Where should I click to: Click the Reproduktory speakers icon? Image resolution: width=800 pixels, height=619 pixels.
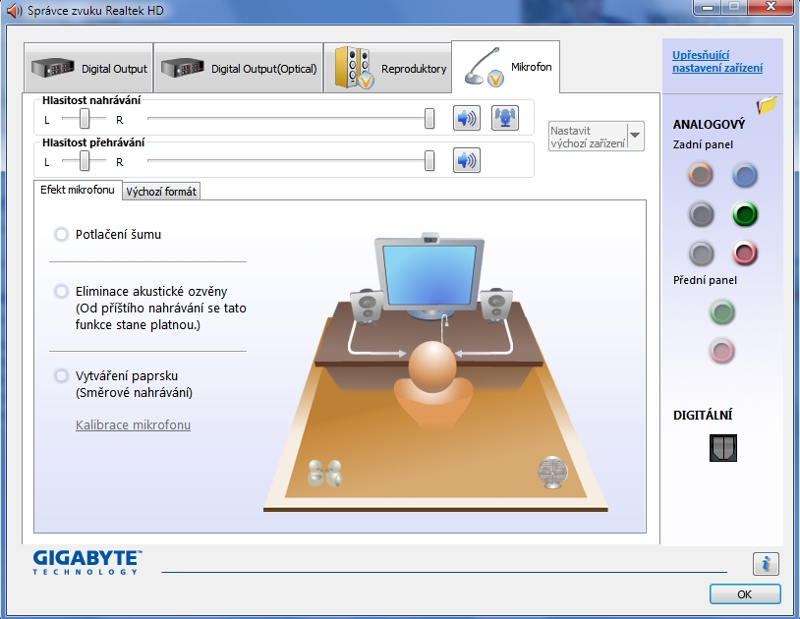(x=354, y=68)
